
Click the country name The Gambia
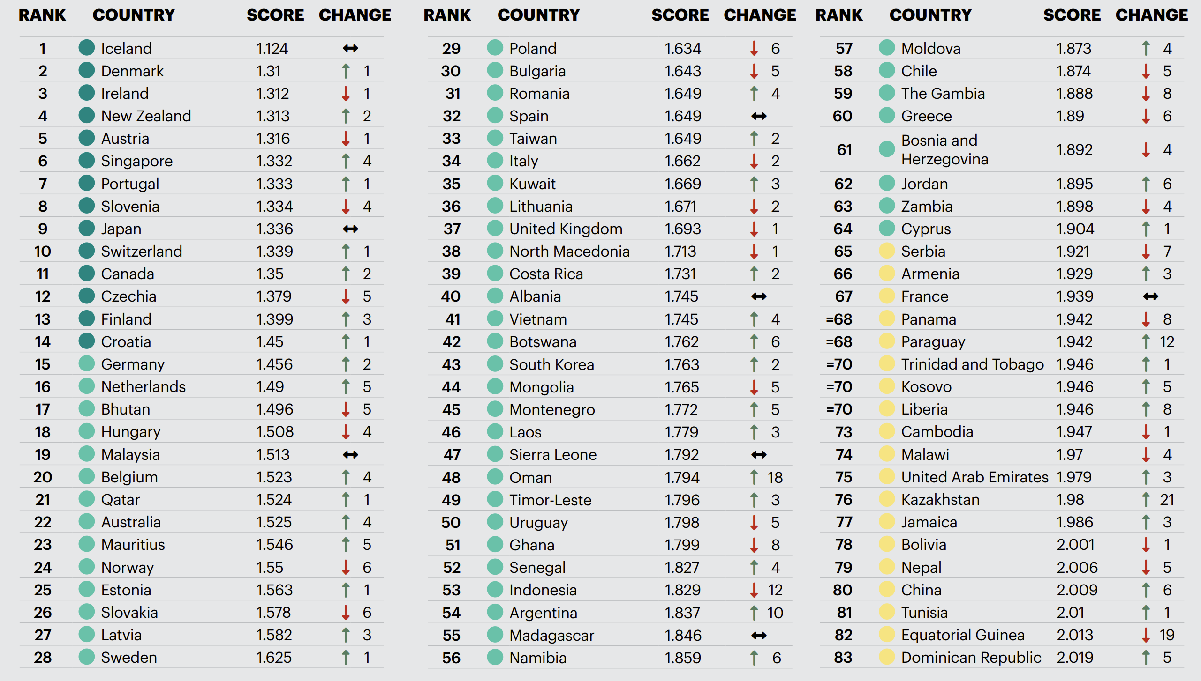click(x=943, y=94)
